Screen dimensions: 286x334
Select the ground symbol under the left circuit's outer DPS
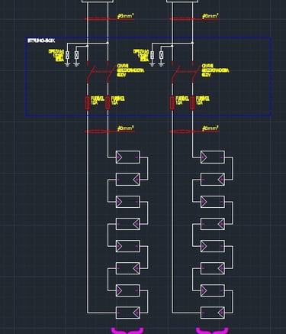pos(67,64)
